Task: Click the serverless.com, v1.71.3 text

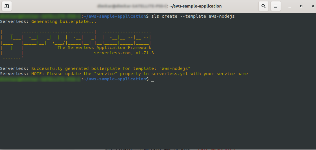Action: [x=124, y=53]
